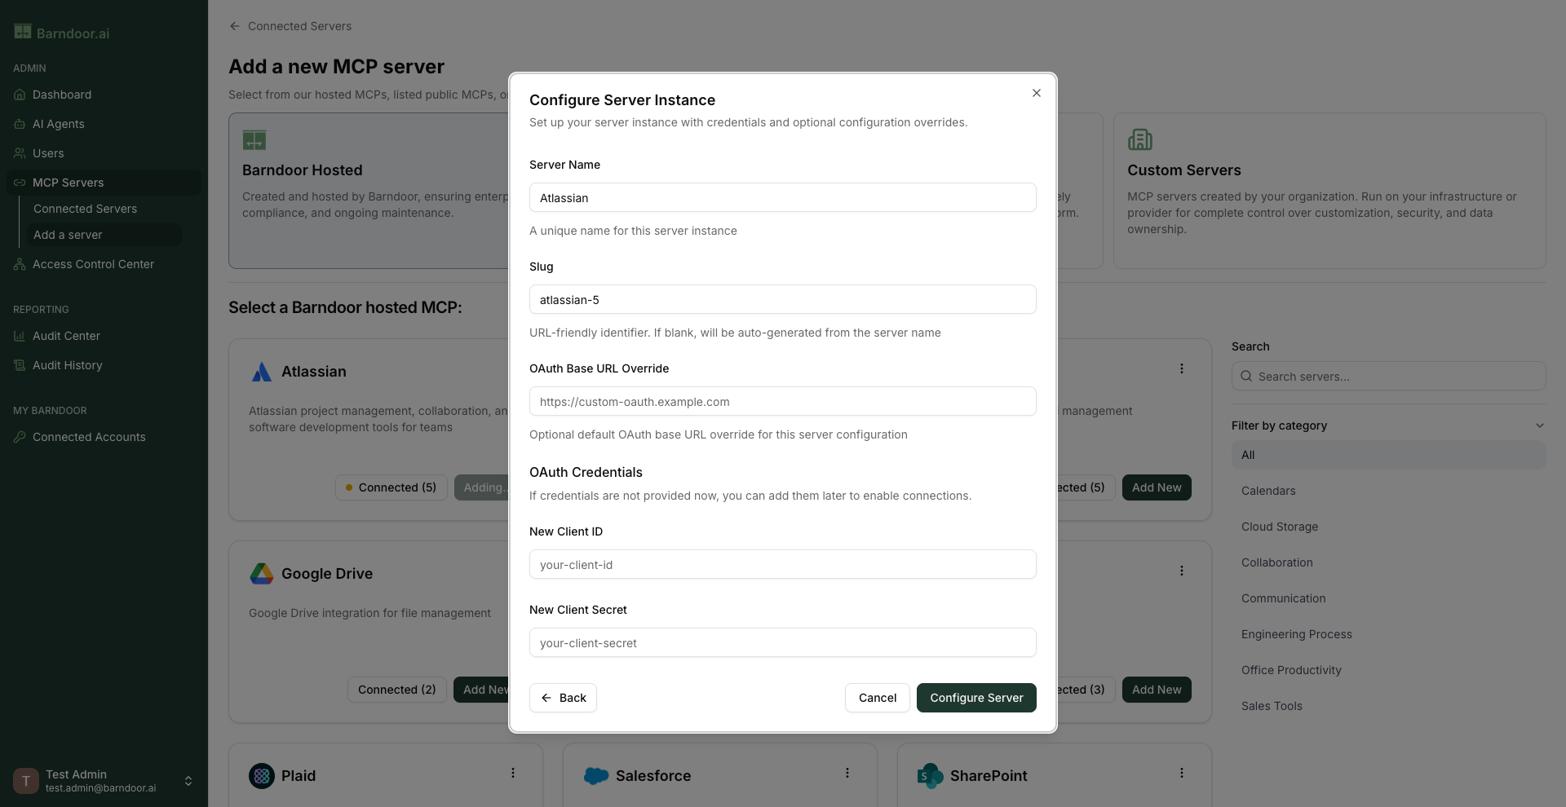Open options menu above second Add New

1182,571
